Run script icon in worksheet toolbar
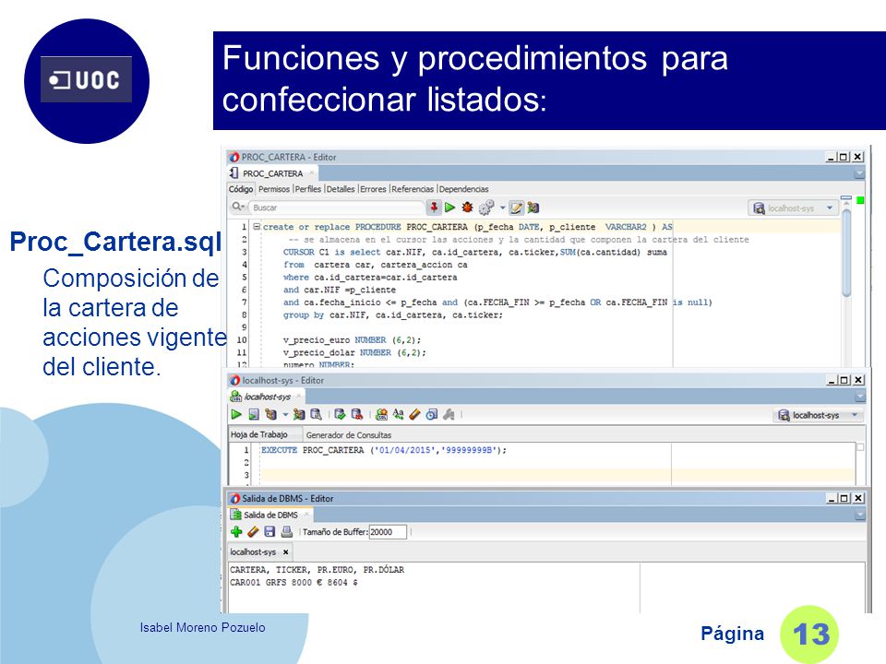The image size is (886, 664). pos(254,414)
